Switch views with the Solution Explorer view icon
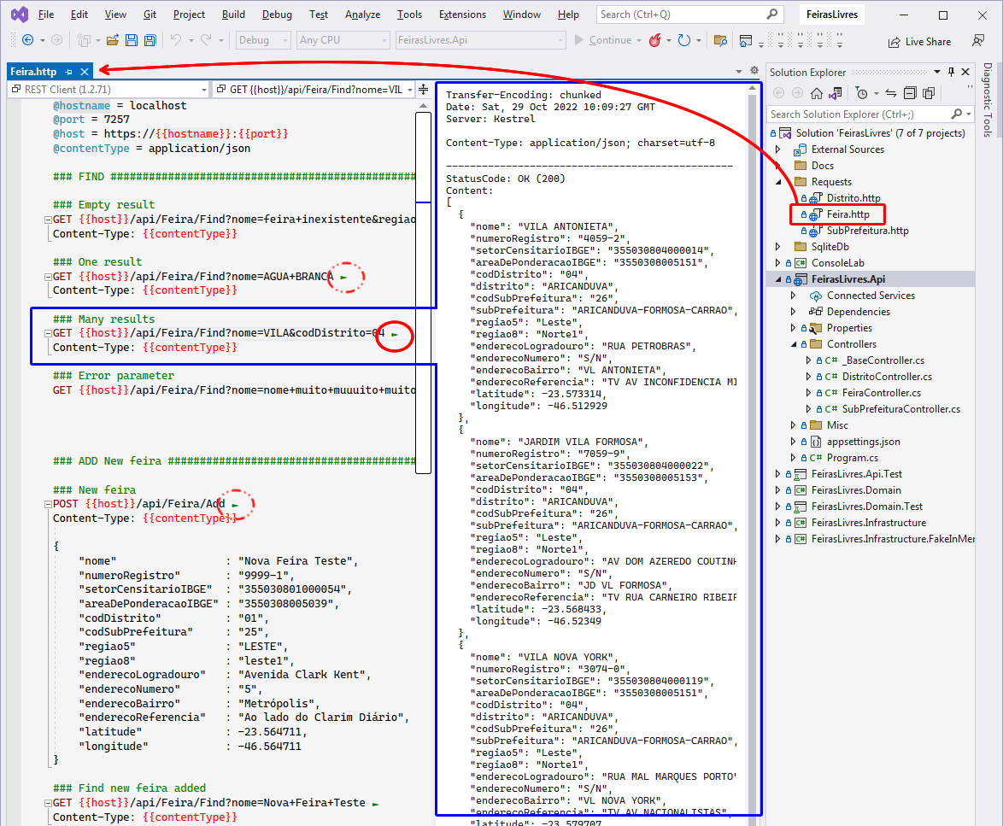 835,93
